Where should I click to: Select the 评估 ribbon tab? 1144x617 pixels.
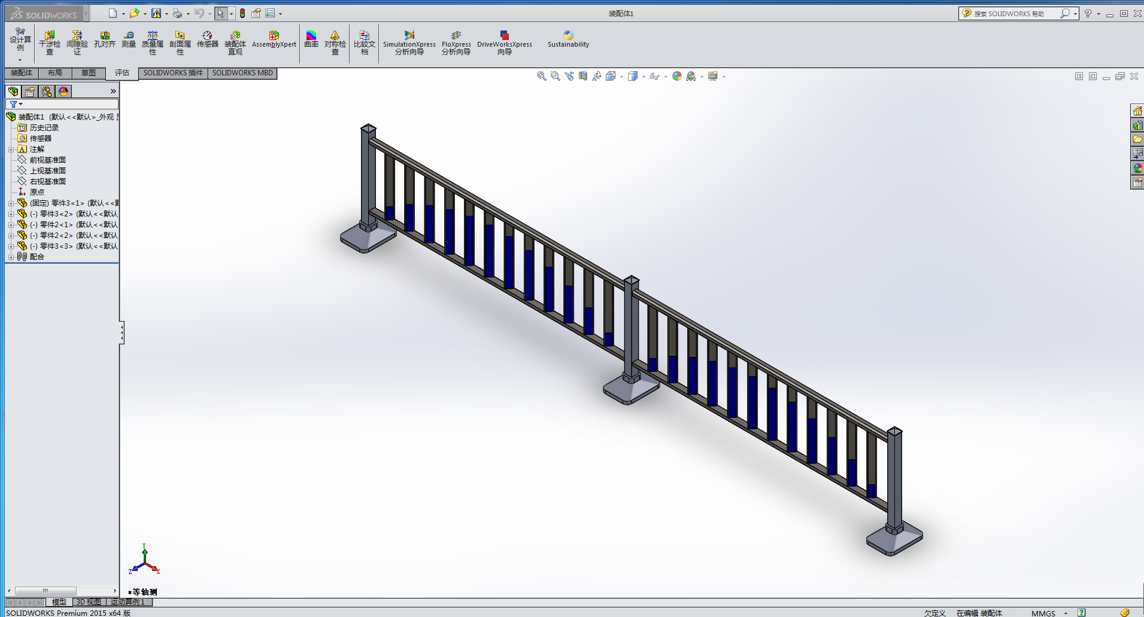pyautogui.click(x=122, y=73)
